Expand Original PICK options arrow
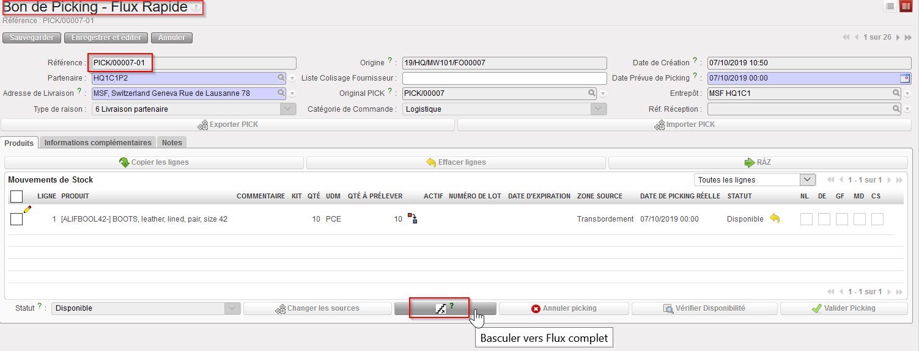 coord(602,93)
